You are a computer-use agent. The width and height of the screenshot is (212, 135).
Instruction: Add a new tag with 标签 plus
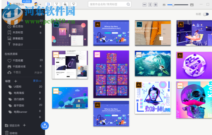[16, 81]
